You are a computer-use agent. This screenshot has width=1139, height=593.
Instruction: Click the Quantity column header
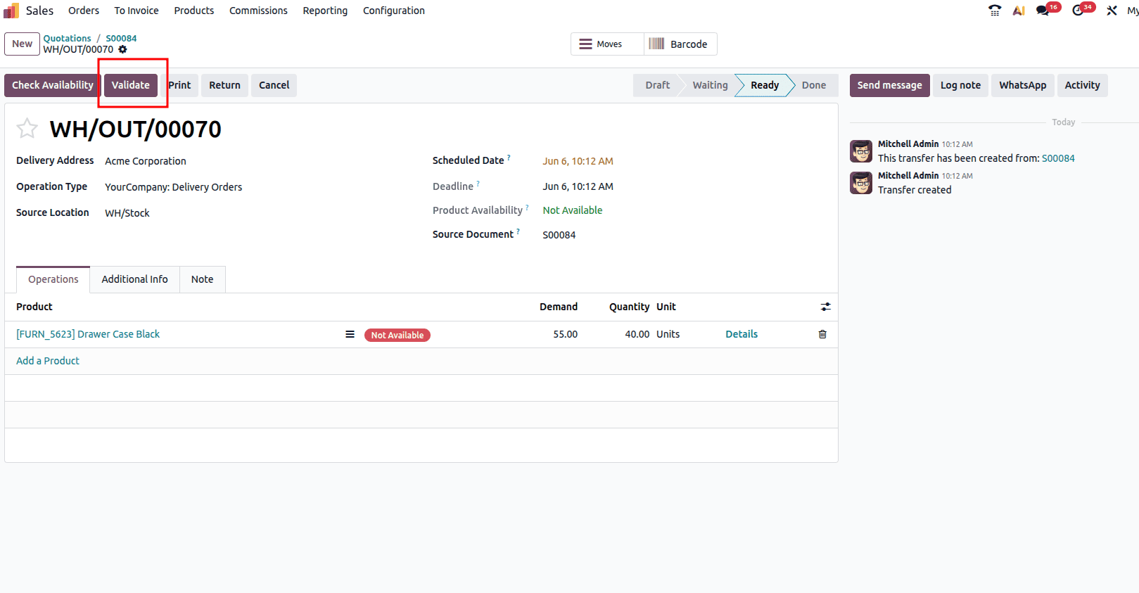coord(629,307)
